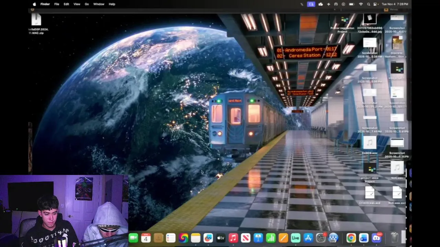Image resolution: width=440 pixels, height=247 pixels.
Task: Open Control Center in the menu bar
Action: pos(376,4)
